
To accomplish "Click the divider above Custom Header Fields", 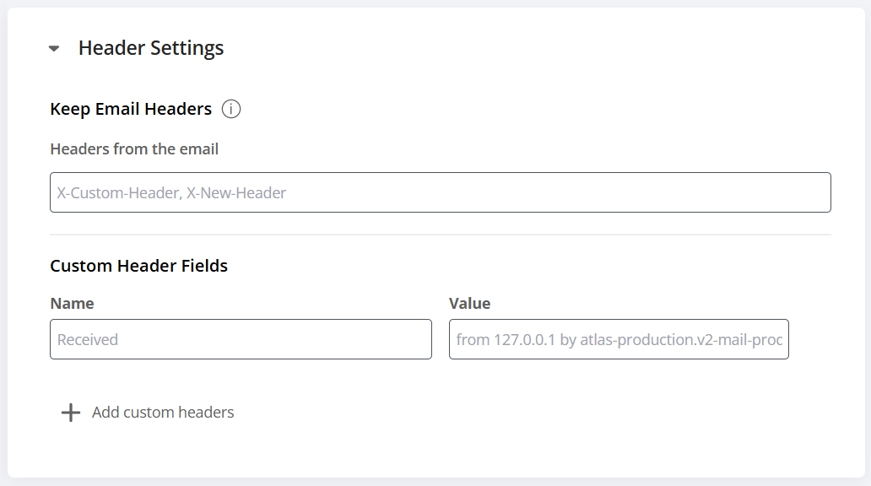I will point(441,235).
